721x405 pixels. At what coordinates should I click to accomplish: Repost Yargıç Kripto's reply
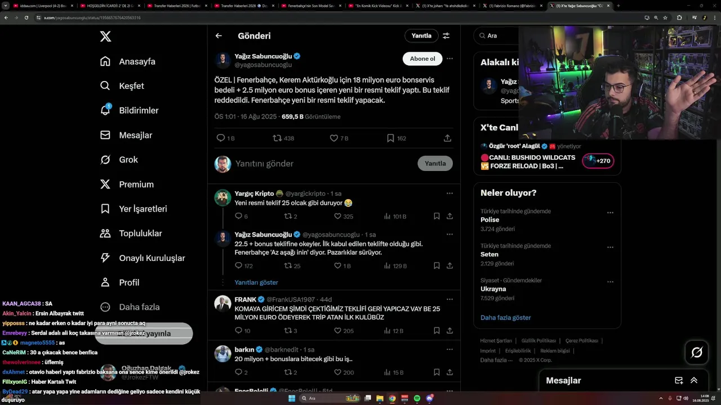pos(291,216)
